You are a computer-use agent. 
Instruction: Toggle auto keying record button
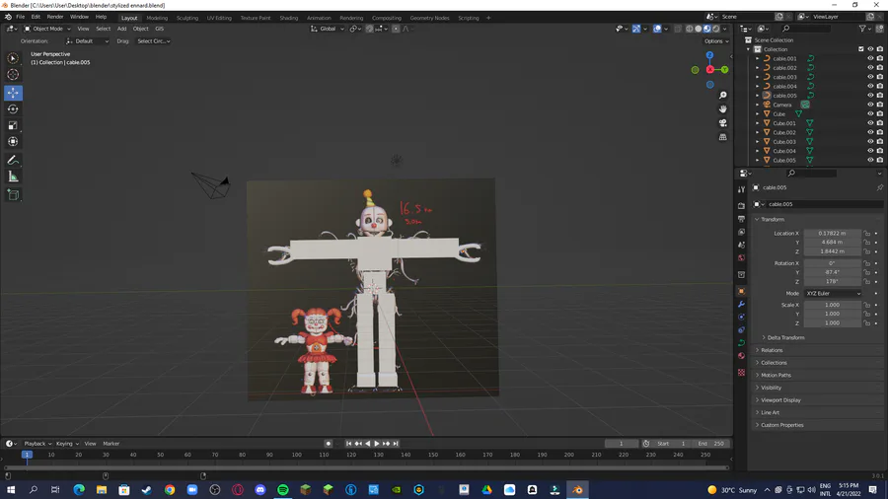328,444
